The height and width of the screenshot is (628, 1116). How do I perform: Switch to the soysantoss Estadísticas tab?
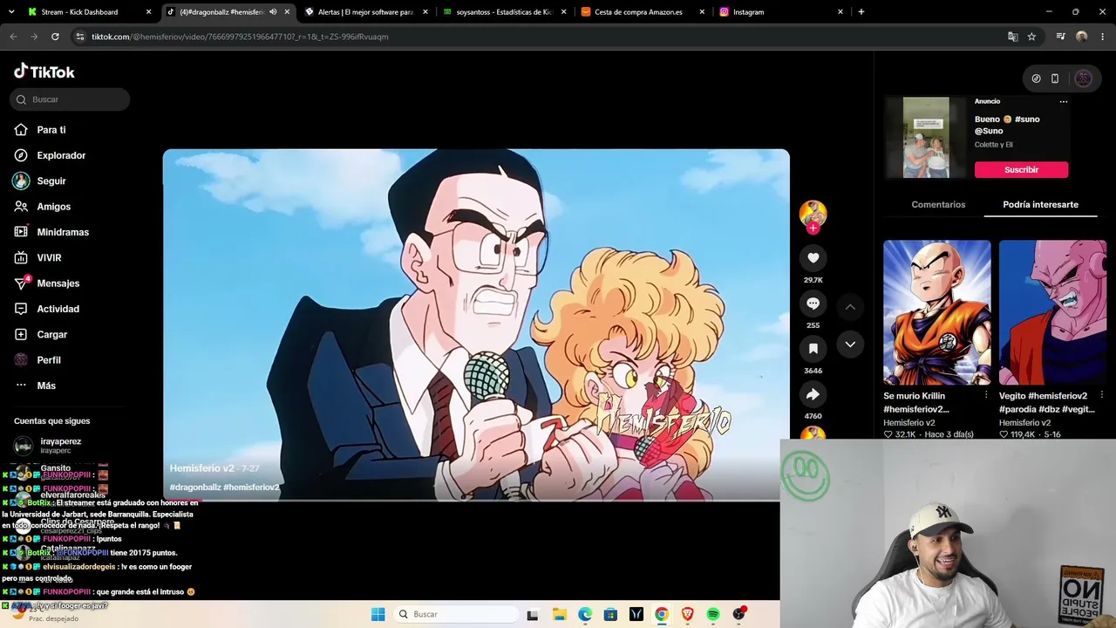point(505,12)
